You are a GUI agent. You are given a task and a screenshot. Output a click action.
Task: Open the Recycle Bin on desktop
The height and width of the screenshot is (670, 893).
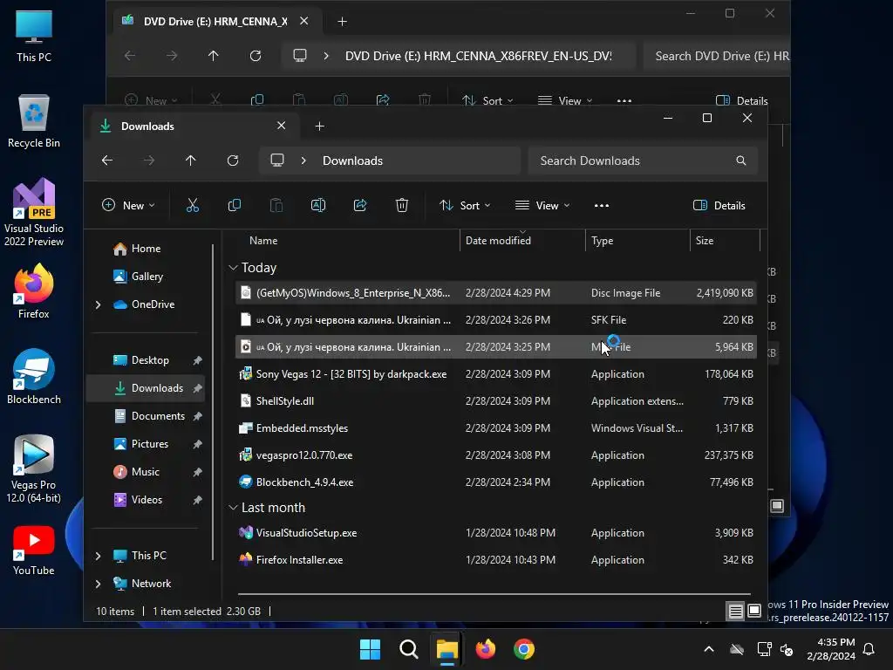34,121
